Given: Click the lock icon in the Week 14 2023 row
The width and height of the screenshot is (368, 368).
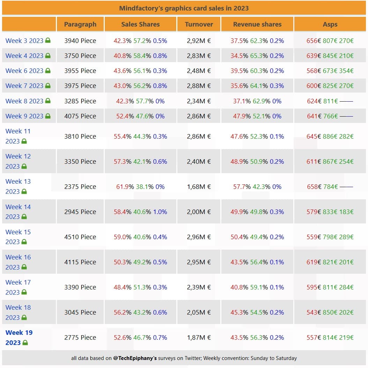Looking at the screenshot, I should pos(24,217).
